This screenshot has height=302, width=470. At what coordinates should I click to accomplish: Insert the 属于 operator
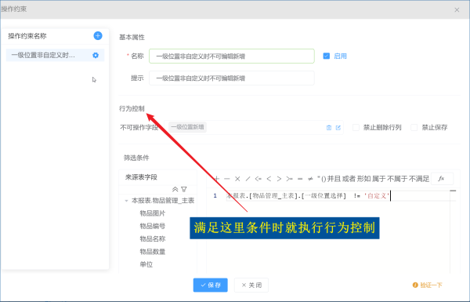pos(379,179)
